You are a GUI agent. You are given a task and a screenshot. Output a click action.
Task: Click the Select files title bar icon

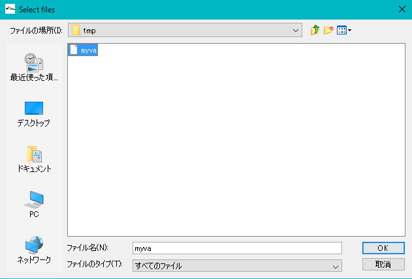click(10, 9)
